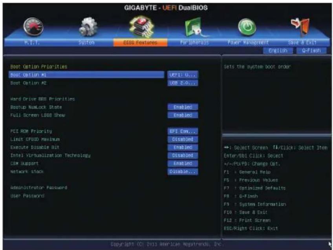Click the F10 Save & Exit line
The image size is (333, 250).
pyautogui.click(x=245, y=212)
